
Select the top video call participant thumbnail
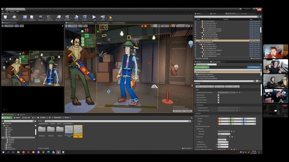[275, 52]
